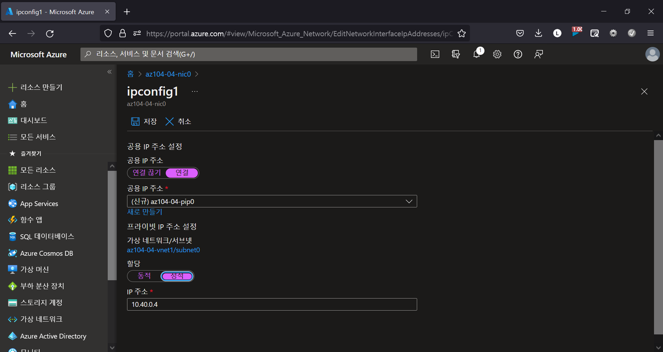Open 가상 머신 in the sidebar
This screenshot has width=663, height=352.
pyautogui.click(x=28, y=269)
